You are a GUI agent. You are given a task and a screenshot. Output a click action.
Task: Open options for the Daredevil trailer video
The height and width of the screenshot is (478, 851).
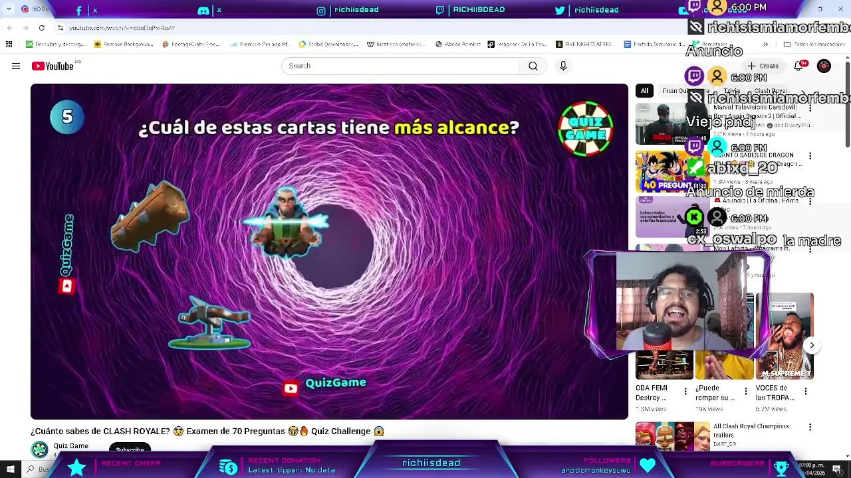(x=810, y=108)
